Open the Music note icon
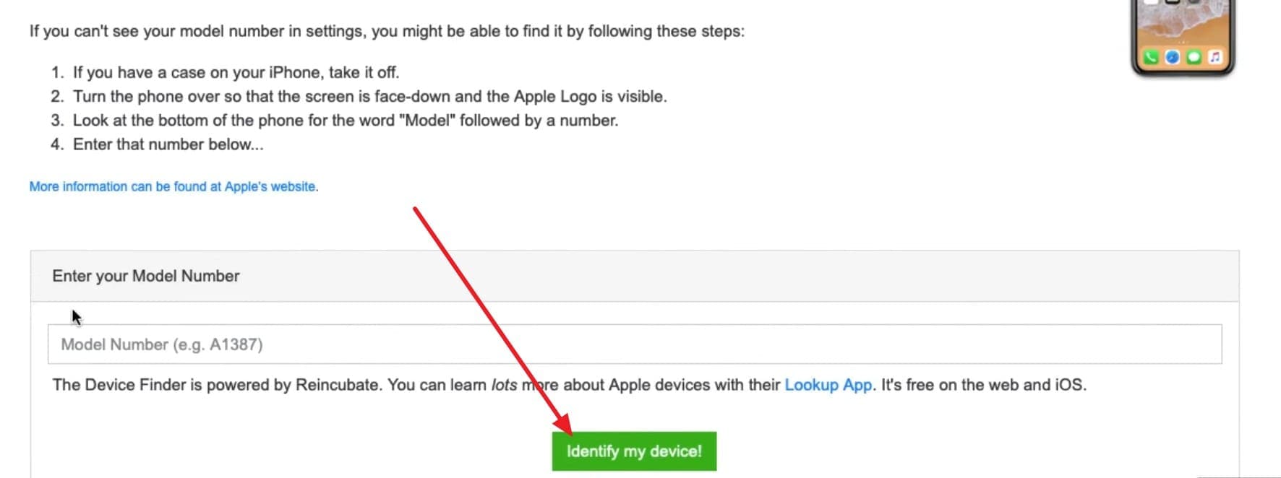The image size is (1281, 478). click(1214, 57)
